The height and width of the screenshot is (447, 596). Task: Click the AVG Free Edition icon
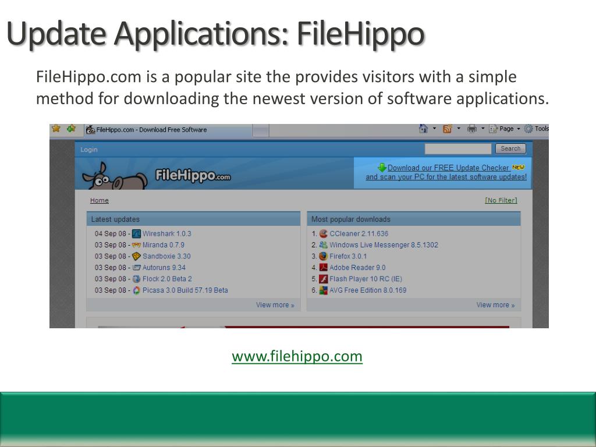tap(324, 290)
